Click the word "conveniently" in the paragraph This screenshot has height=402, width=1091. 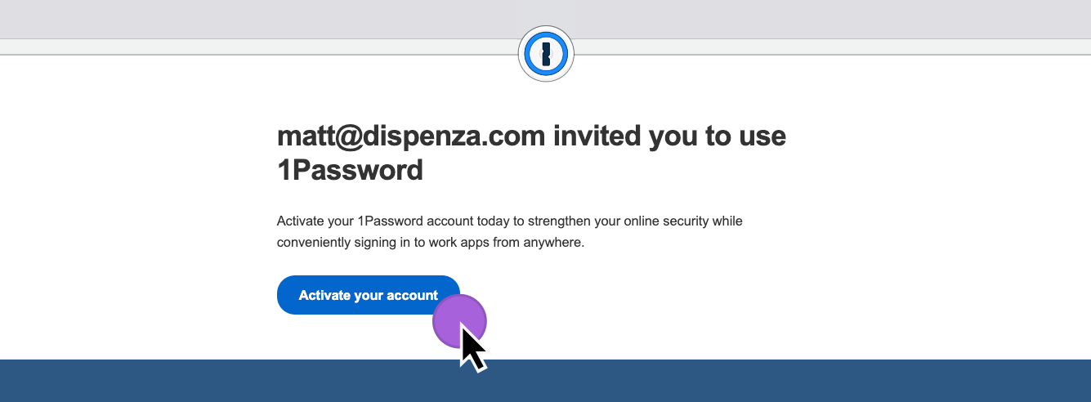[314, 243]
